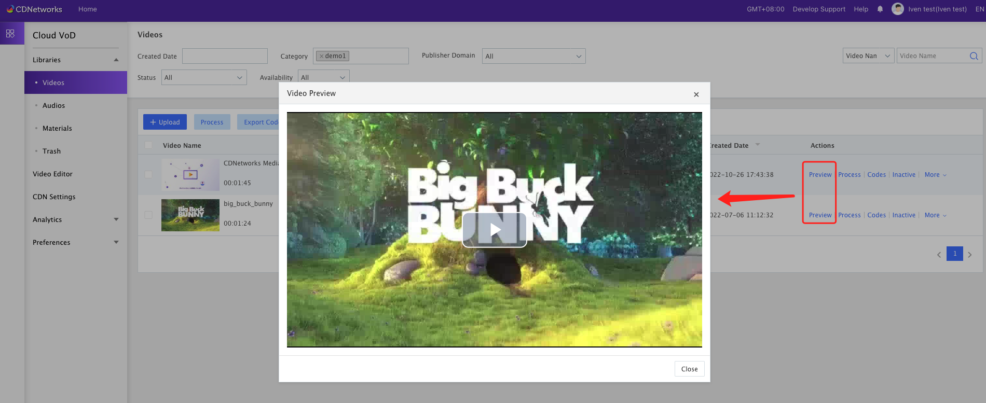The image size is (986, 403).
Task: Open the Publisher Domain dropdown
Action: pos(533,56)
